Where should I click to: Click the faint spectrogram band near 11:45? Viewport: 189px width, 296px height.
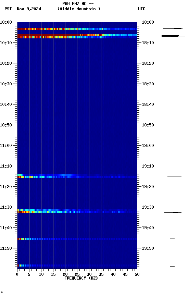coord(77,239)
